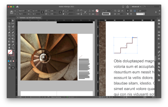Toggle Formatting Affects Container button

pos(10,58)
